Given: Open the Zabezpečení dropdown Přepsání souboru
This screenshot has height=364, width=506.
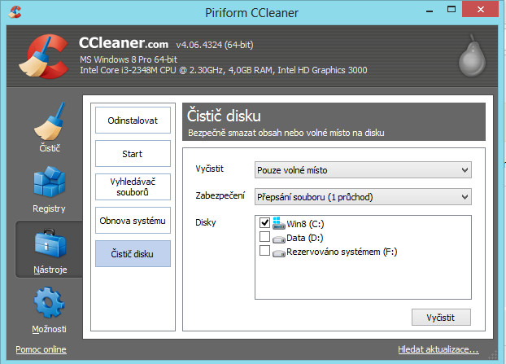Looking at the screenshot, I should [x=363, y=197].
